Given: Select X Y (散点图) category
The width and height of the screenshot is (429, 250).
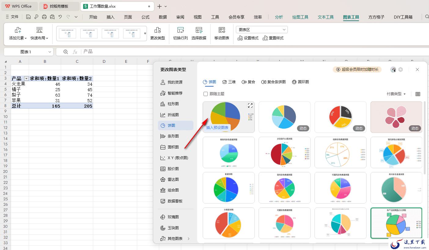Looking at the screenshot, I should pyautogui.click(x=175, y=158).
